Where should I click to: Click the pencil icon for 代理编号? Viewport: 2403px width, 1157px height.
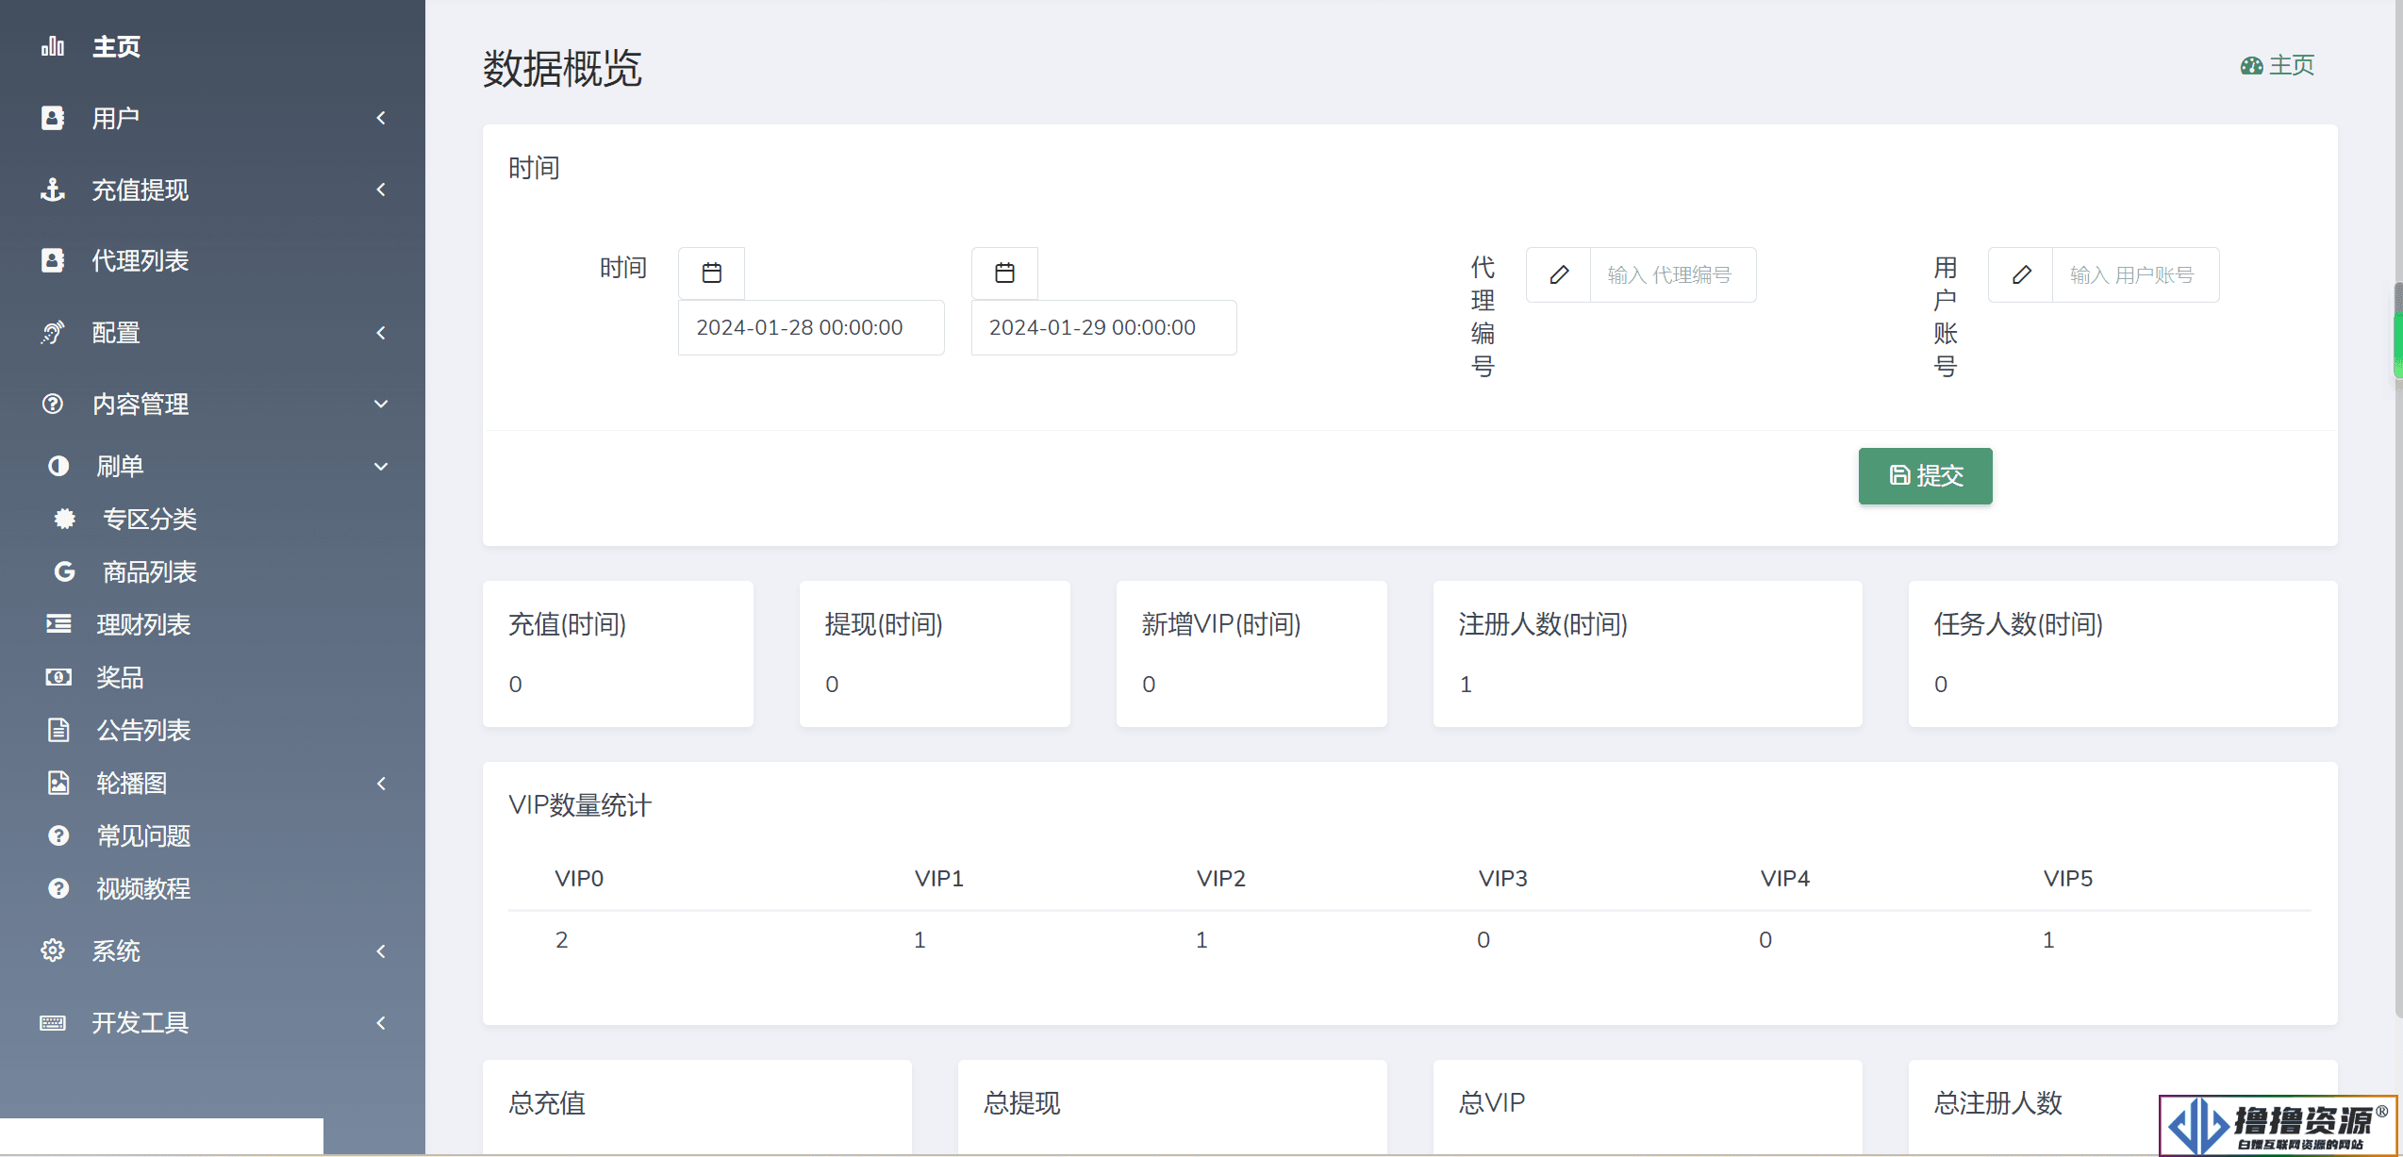pos(1559,274)
